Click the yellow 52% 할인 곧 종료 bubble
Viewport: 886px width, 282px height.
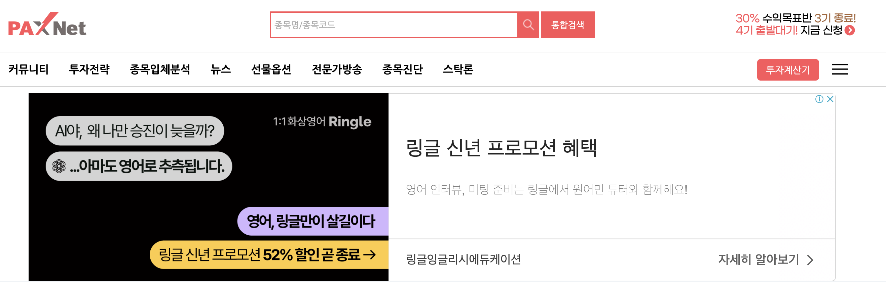coord(269,255)
